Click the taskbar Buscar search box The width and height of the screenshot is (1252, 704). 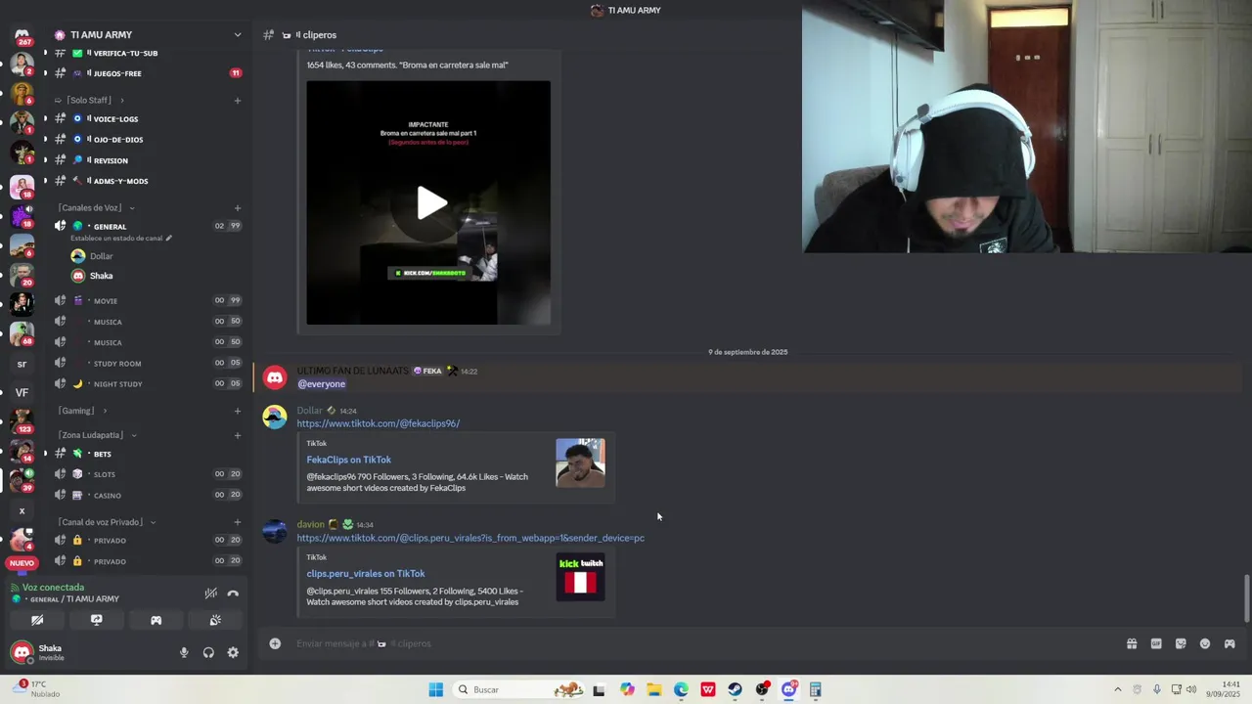coord(519,689)
